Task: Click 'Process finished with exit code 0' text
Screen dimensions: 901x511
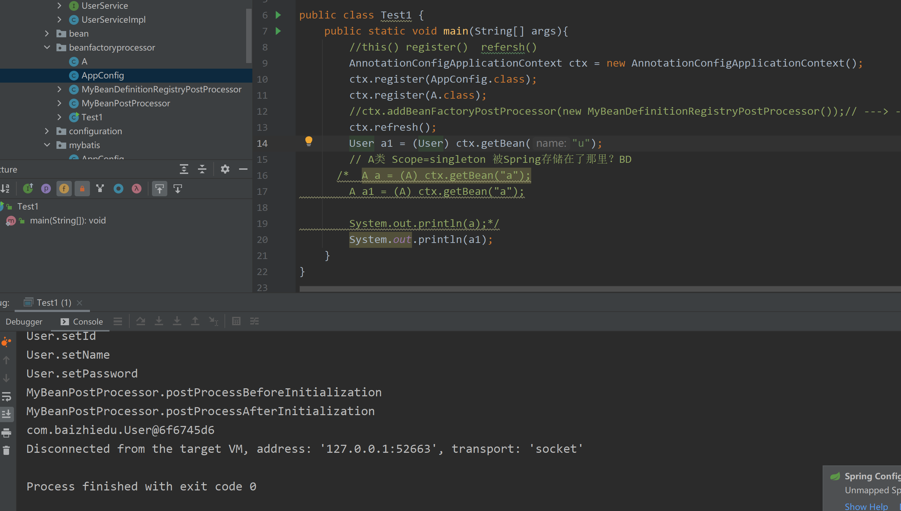Action: click(142, 487)
